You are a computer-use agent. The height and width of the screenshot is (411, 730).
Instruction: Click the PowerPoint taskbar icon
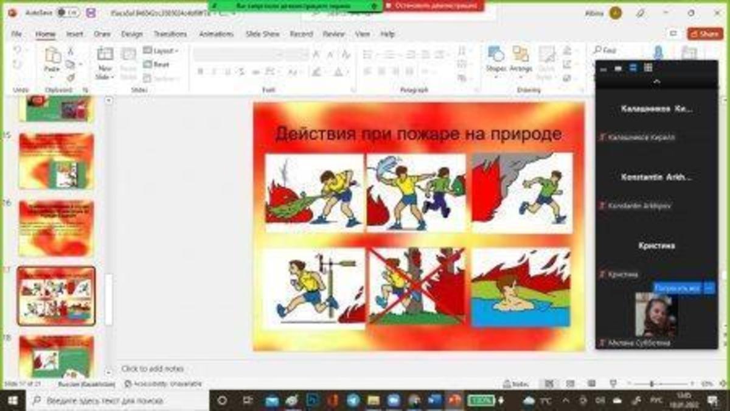click(x=454, y=401)
